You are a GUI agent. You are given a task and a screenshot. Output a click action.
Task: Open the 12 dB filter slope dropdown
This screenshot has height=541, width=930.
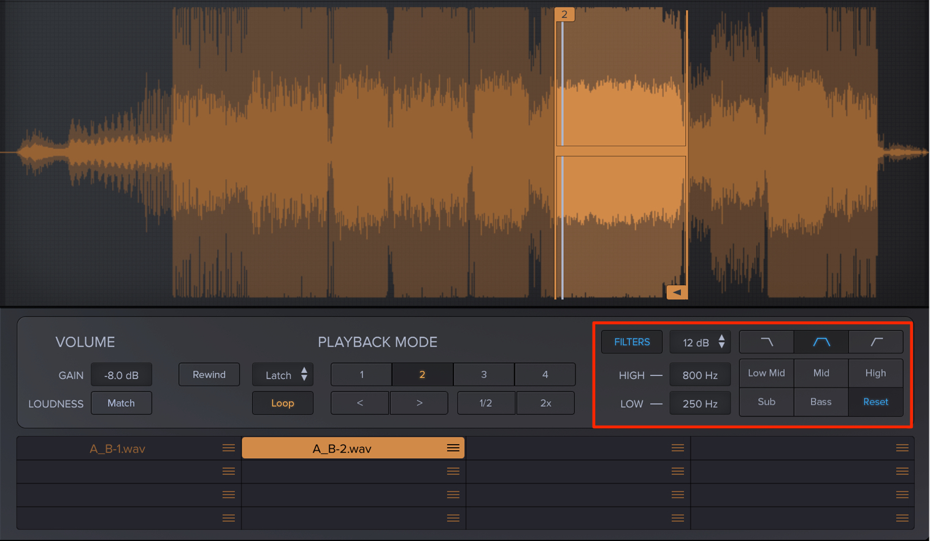700,342
